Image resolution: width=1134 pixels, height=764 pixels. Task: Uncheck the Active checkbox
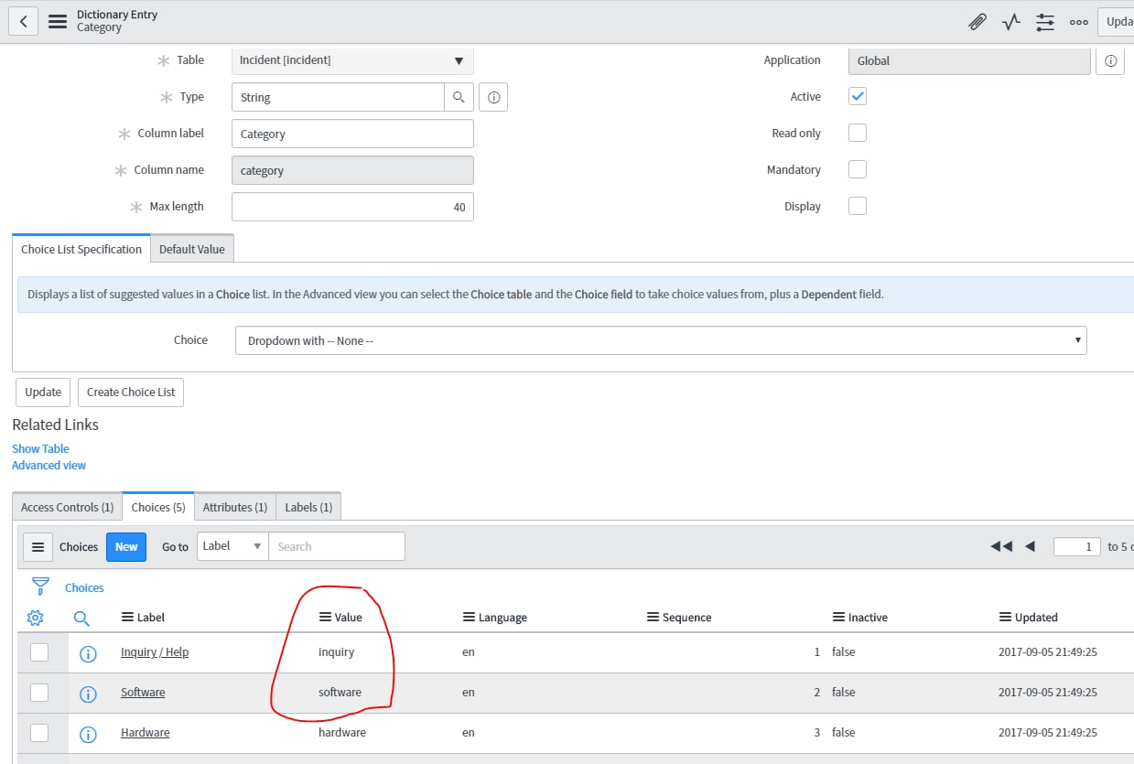click(x=858, y=96)
